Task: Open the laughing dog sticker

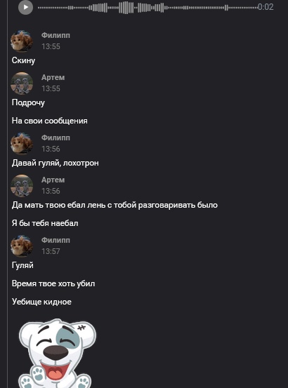Action: pyautogui.click(x=58, y=354)
